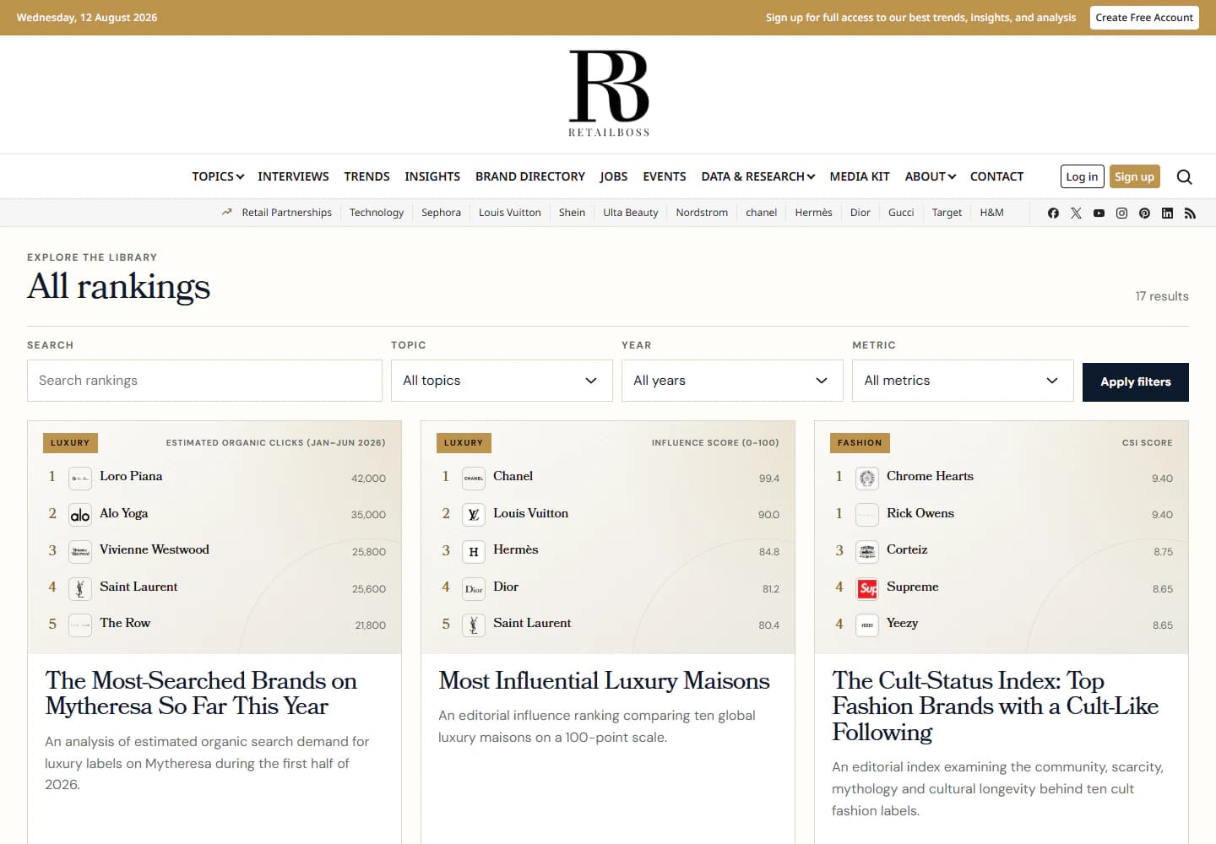This screenshot has height=844, width=1216.
Task: Visit the Facebook social icon
Action: (x=1053, y=213)
